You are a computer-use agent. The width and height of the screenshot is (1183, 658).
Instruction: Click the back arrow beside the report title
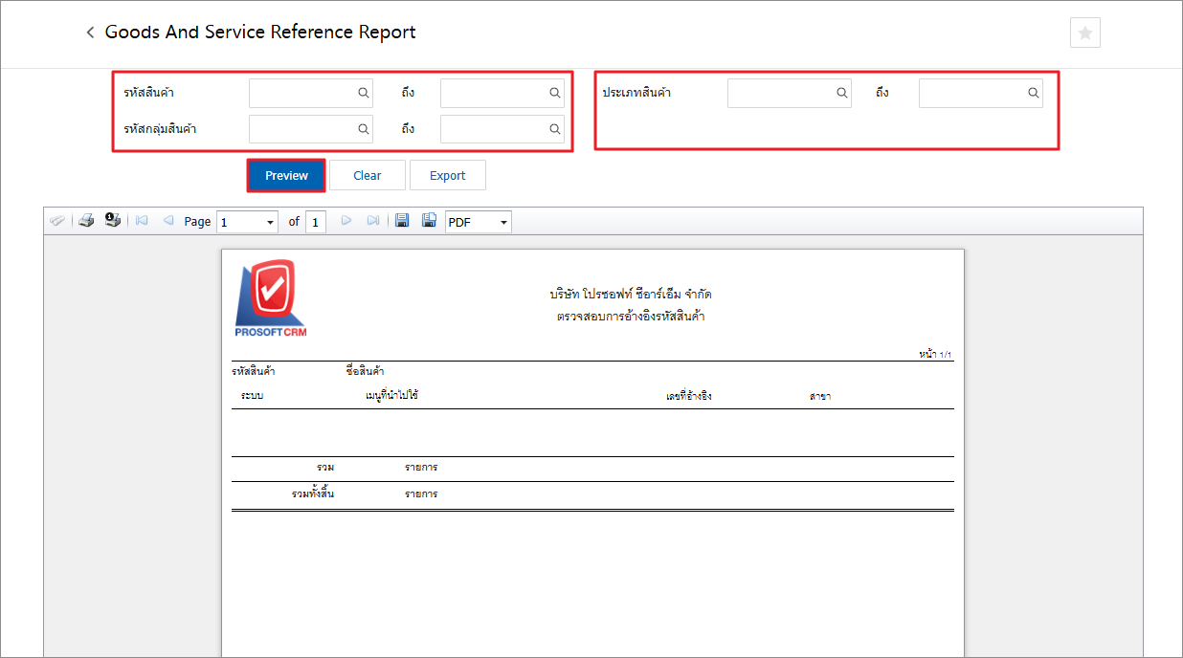click(x=90, y=33)
